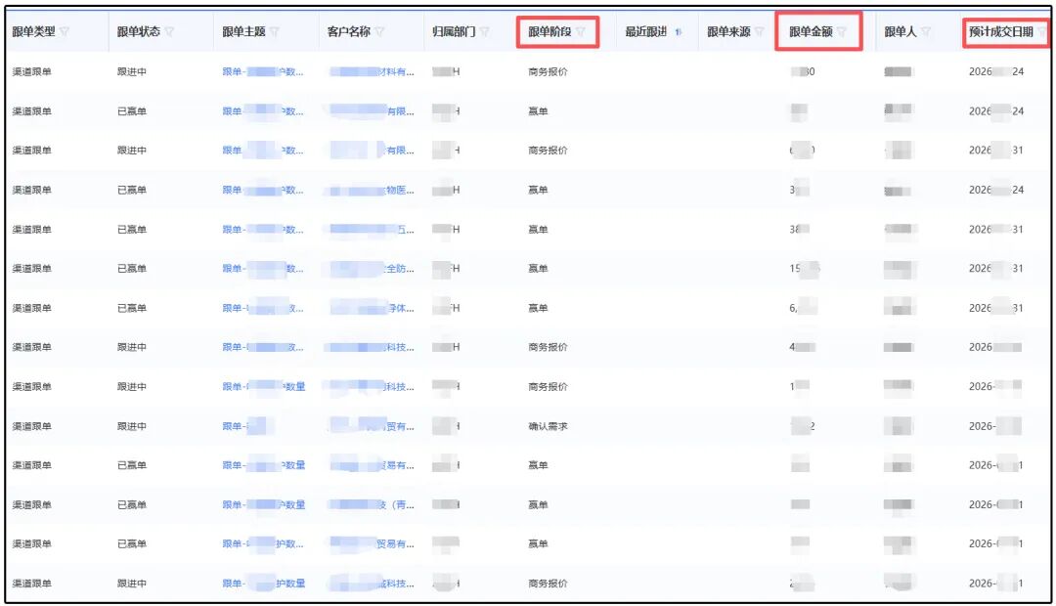Open the 跟单主题 link in the (青 customer row
The height and width of the screenshot is (606, 1056).
pyautogui.click(x=263, y=505)
